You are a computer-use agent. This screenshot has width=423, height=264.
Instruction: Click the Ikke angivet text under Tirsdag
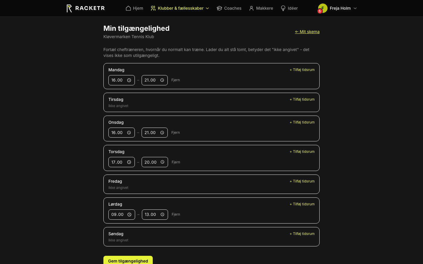[118, 106]
